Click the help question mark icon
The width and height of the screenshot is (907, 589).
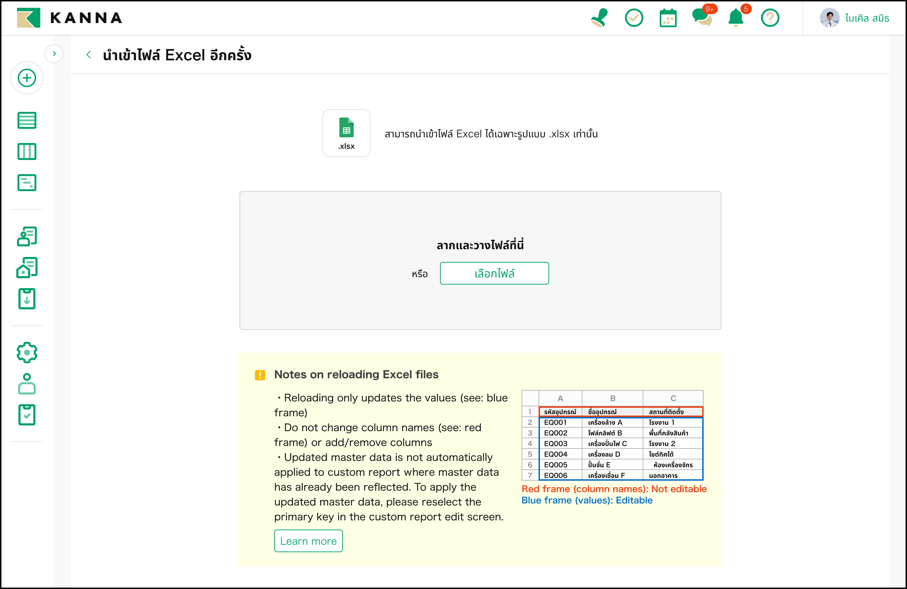pyautogui.click(x=770, y=18)
